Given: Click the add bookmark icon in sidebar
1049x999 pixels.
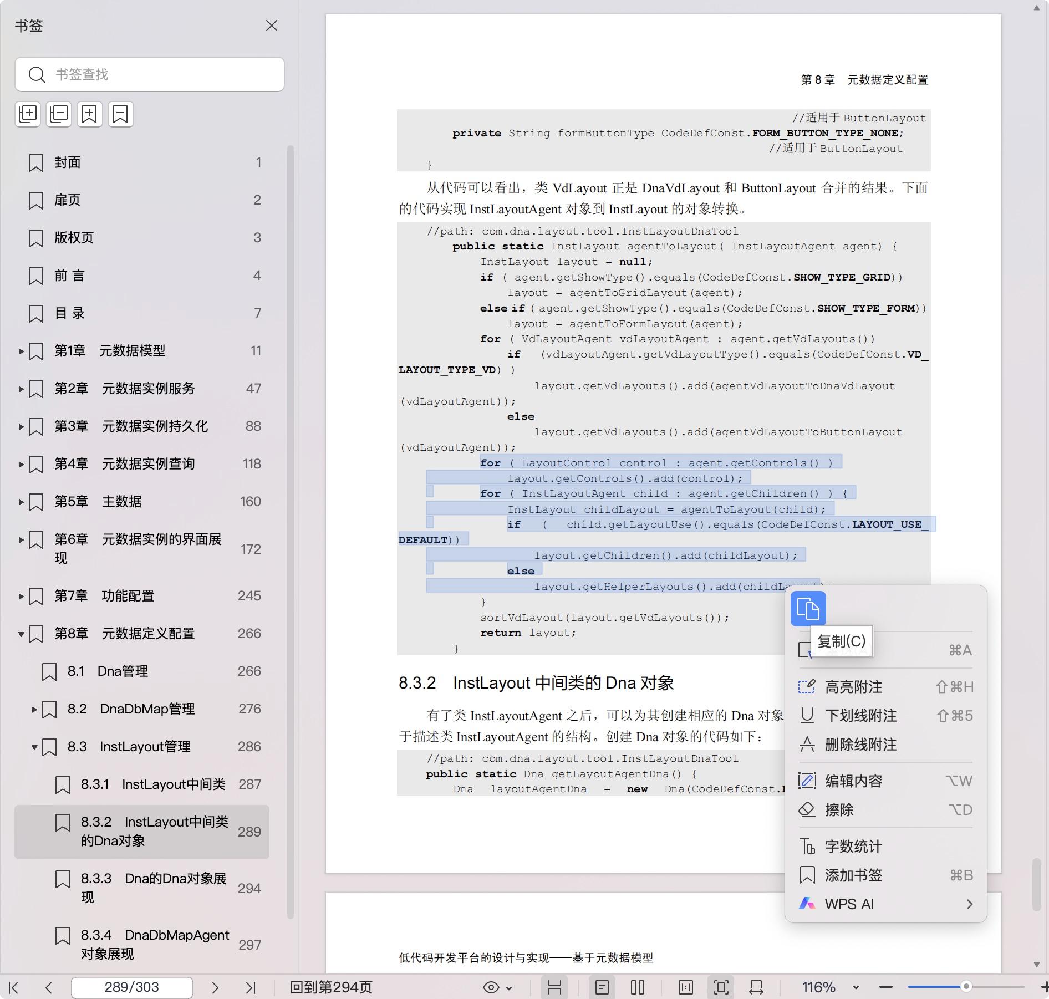Looking at the screenshot, I should [x=90, y=114].
